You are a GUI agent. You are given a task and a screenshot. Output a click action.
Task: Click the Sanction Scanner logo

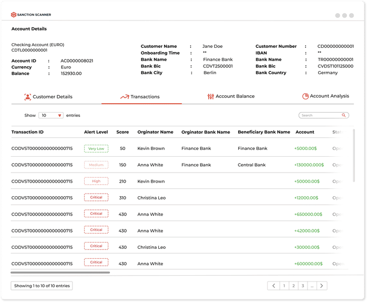click(x=30, y=15)
